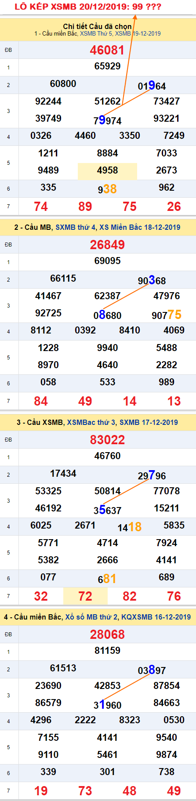
Task: Click special prize number 26849
Action: 107,245
